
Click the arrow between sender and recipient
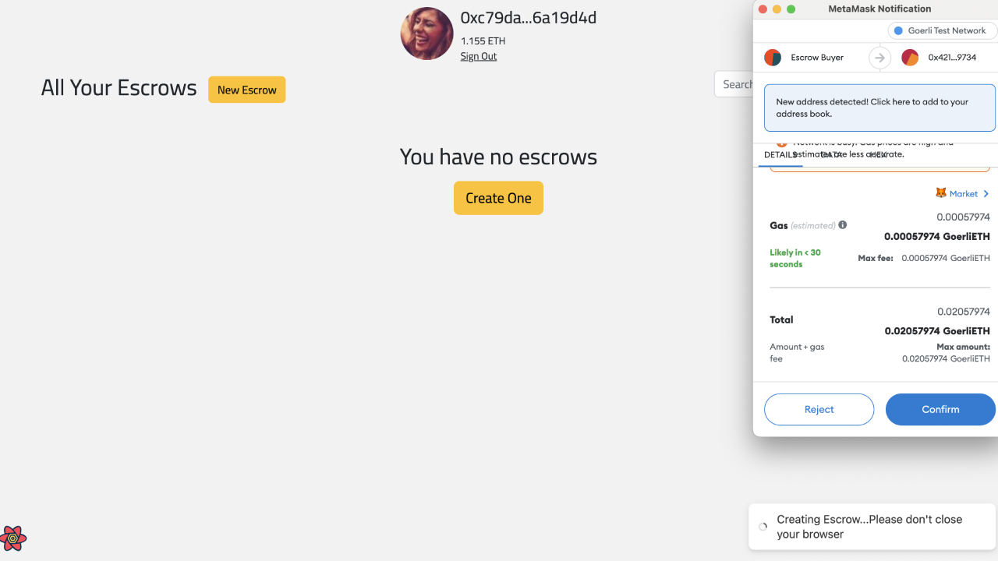[x=879, y=57]
